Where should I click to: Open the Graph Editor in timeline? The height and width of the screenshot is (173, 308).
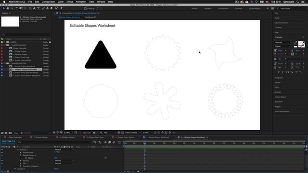[119, 142]
